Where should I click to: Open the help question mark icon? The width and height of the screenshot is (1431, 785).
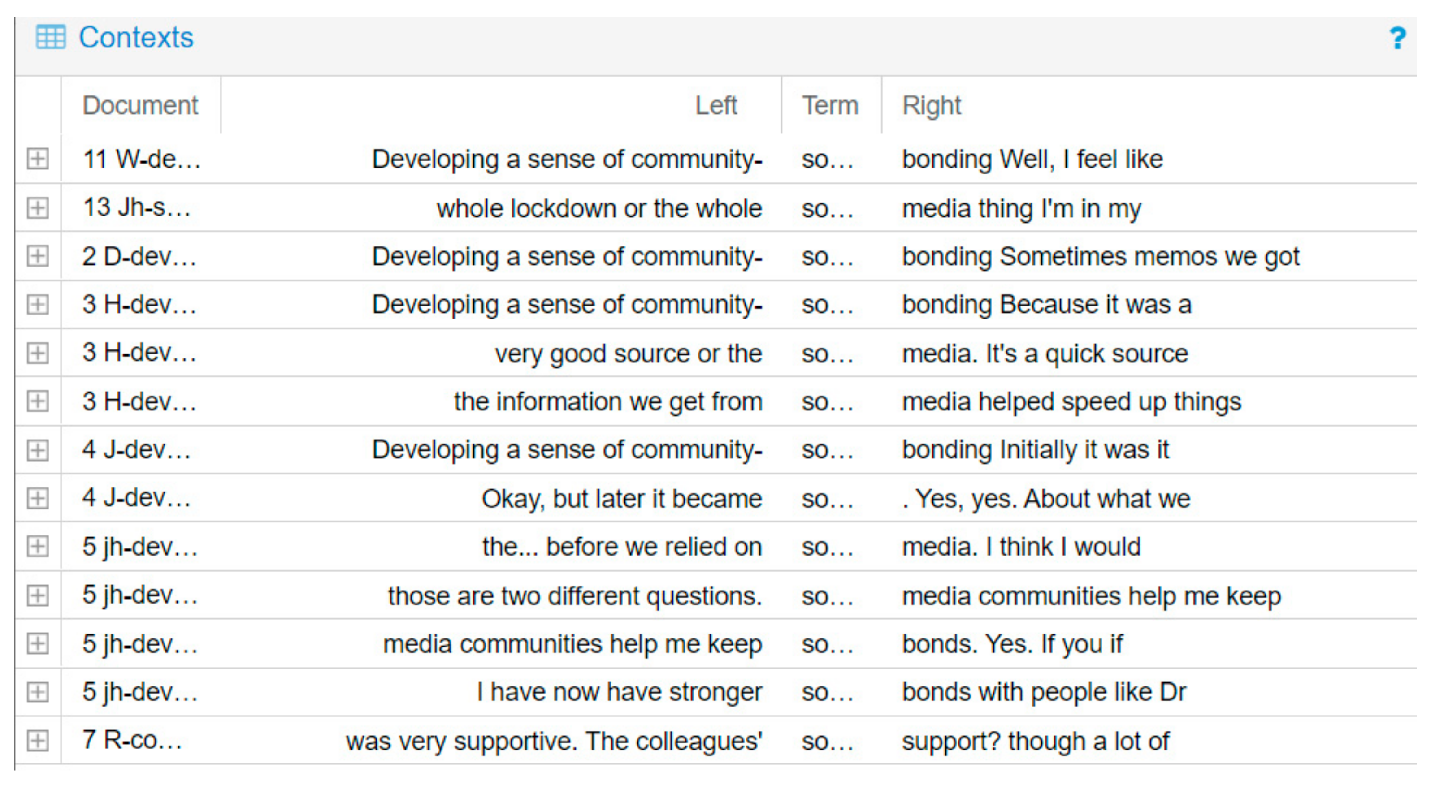click(x=1398, y=38)
